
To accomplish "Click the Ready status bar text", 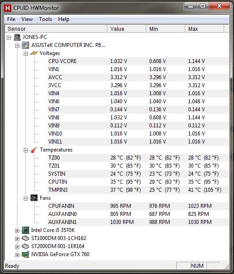I will click(12, 266).
